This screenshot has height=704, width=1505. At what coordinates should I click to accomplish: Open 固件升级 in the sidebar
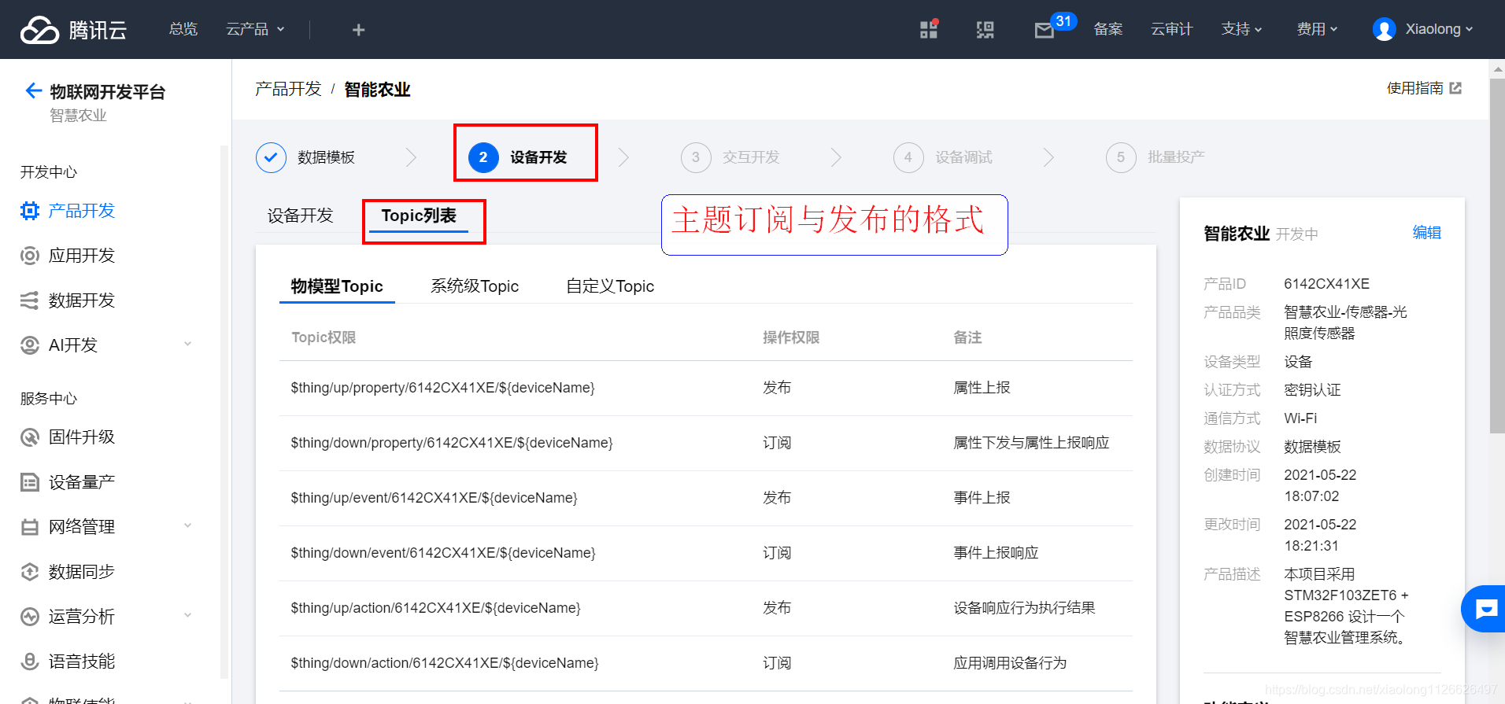tap(82, 437)
